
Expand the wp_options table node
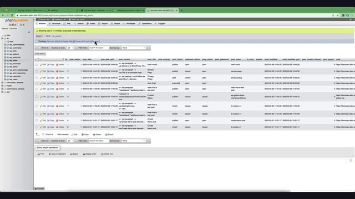(5, 54)
